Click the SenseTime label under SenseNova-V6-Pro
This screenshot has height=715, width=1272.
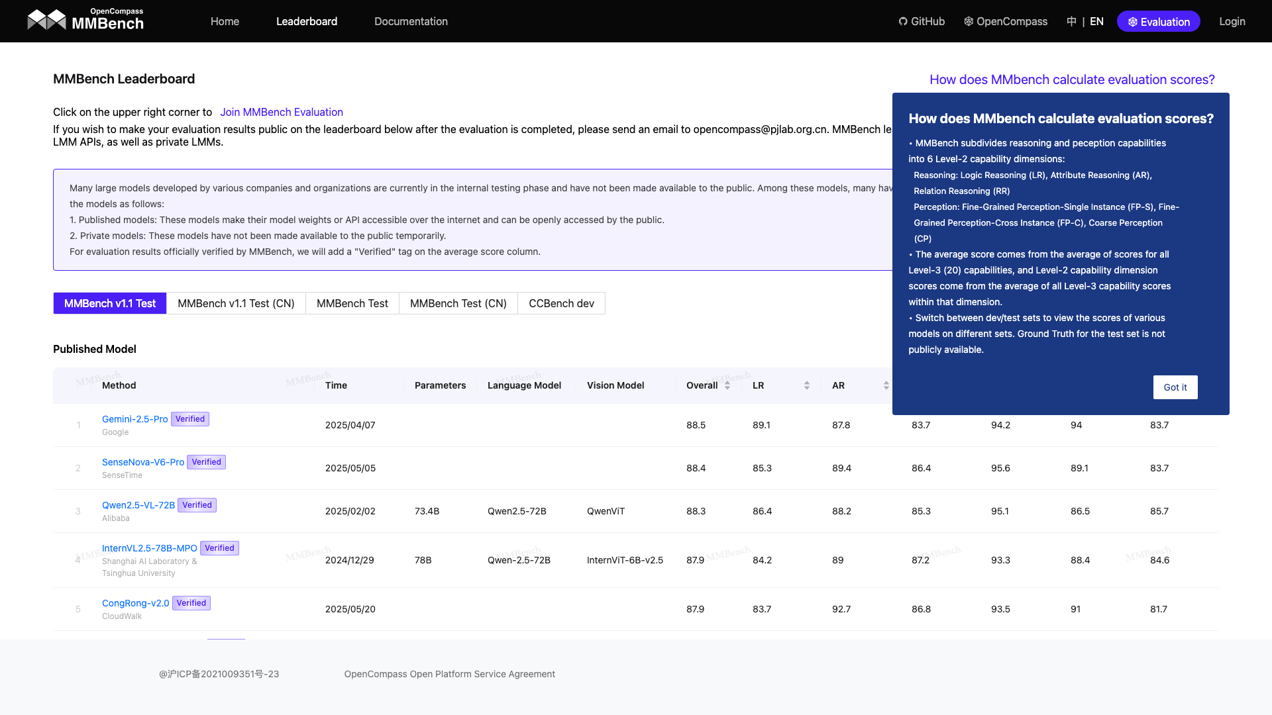122,475
